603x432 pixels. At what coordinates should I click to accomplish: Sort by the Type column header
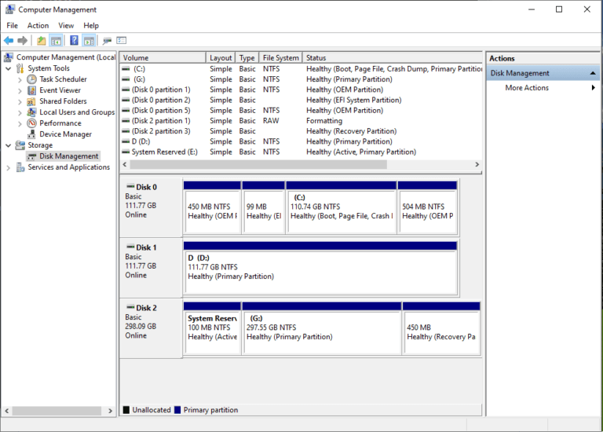[247, 57]
